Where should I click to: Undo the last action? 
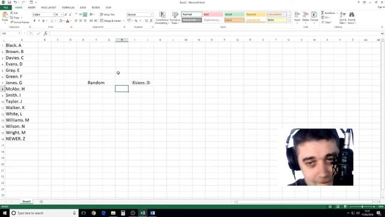coord(15,2)
